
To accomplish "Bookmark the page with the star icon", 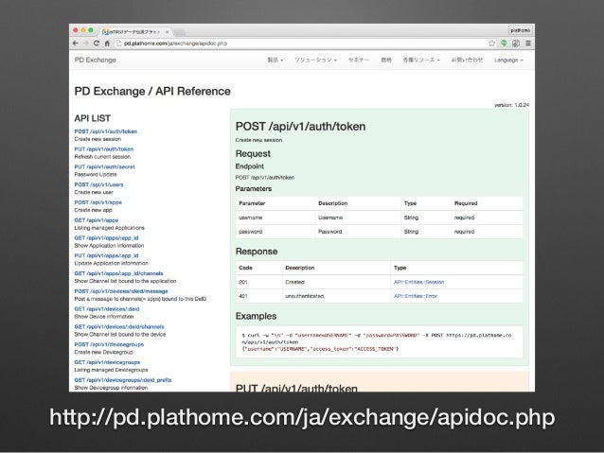I will pos(492,44).
